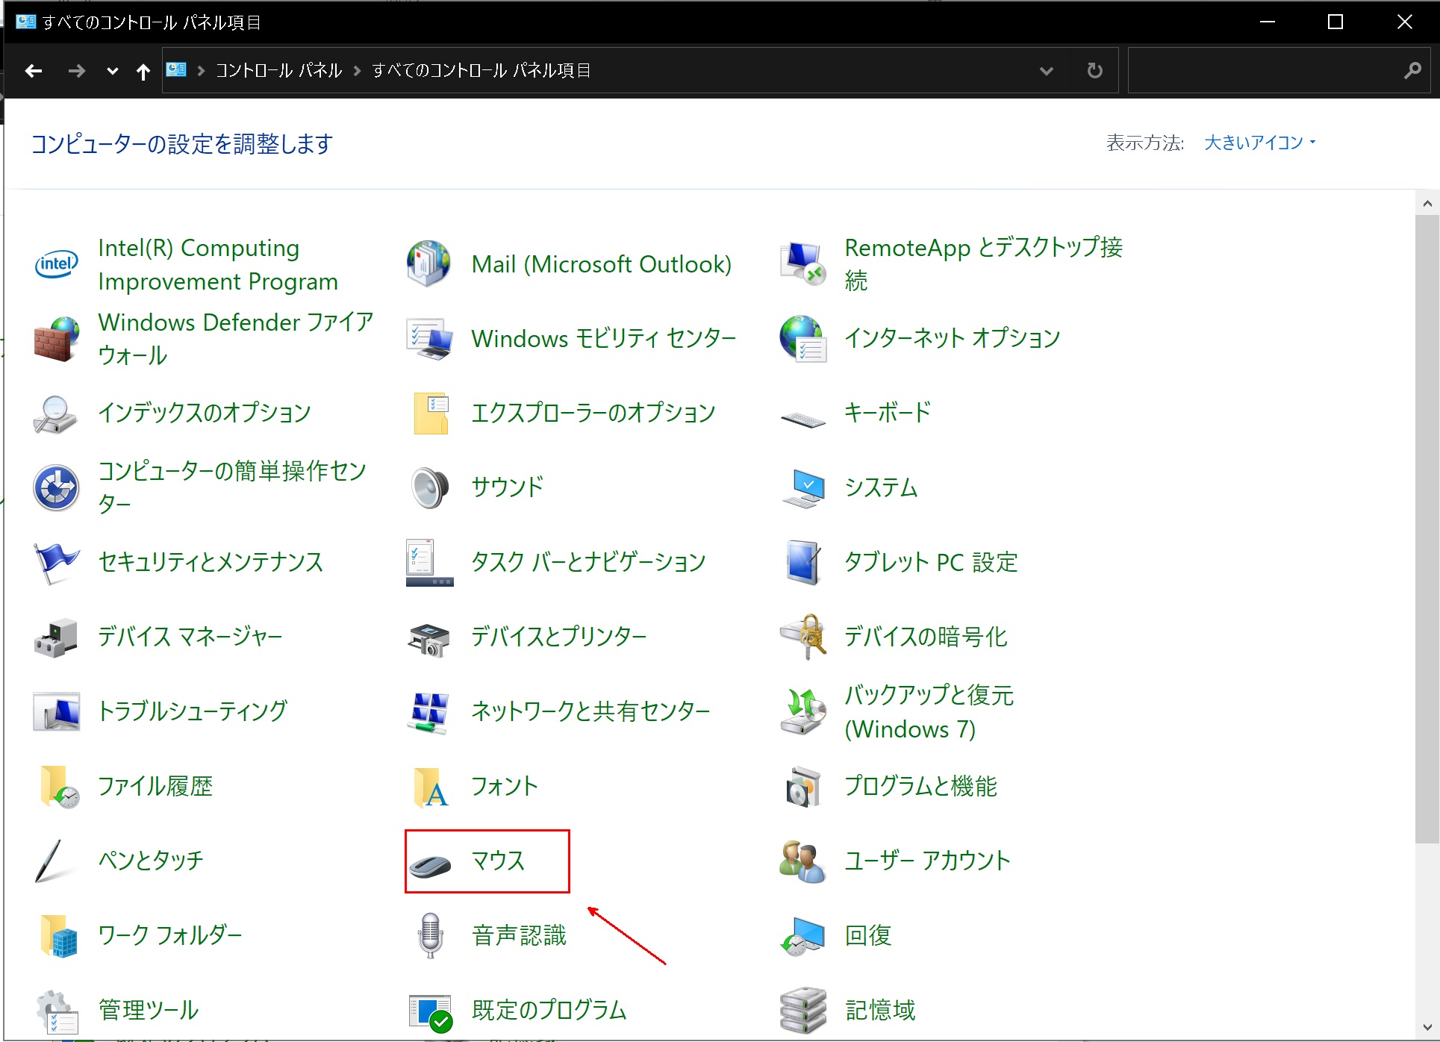Open the キーボード link text
Viewport: 1440px width, 1042px height.
pyautogui.click(x=888, y=412)
